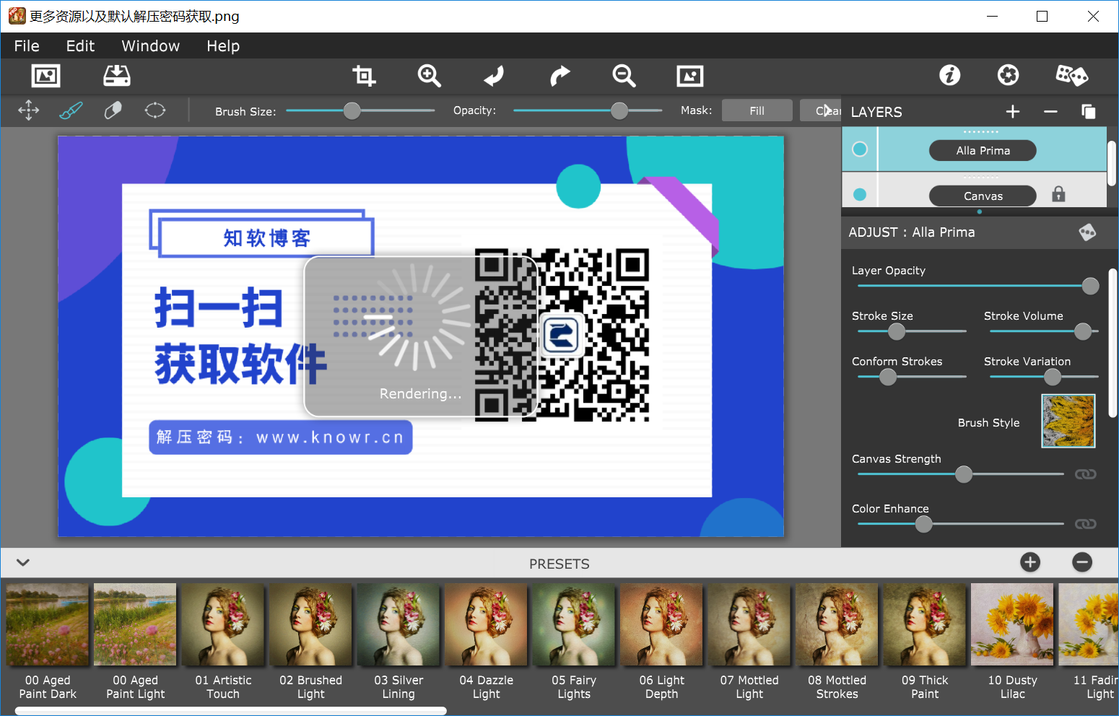
Task: Apply 08 Mottled Strokes preset
Action: pyautogui.click(x=837, y=624)
